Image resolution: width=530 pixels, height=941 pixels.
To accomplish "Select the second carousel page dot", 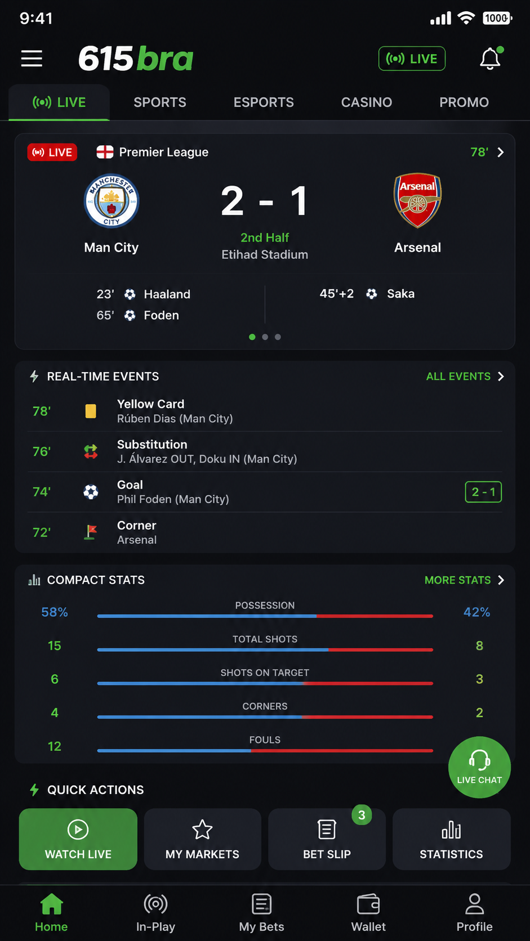I will (265, 337).
